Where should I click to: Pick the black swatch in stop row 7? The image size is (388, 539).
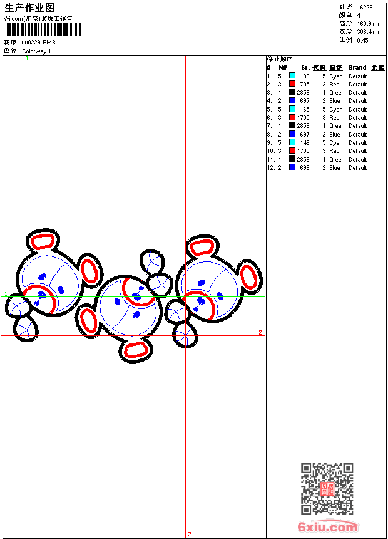click(292, 125)
